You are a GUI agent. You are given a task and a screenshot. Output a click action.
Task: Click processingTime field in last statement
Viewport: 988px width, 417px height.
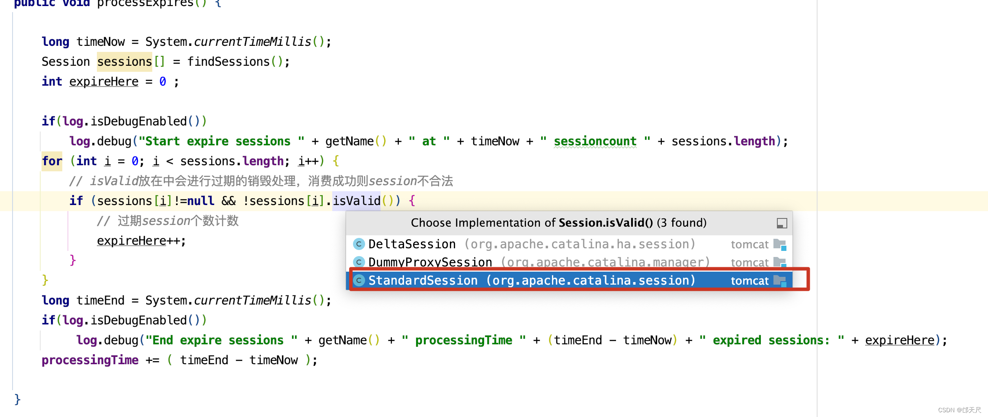point(90,360)
